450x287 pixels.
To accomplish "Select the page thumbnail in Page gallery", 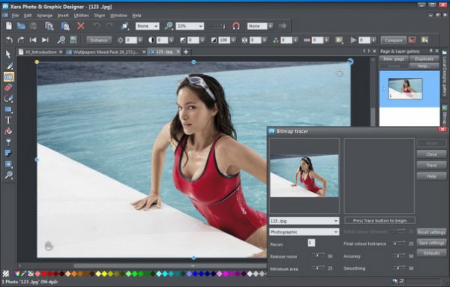I will [x=405, y=88].
